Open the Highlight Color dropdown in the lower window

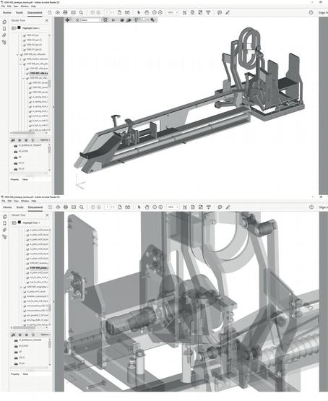pos(31,223)
